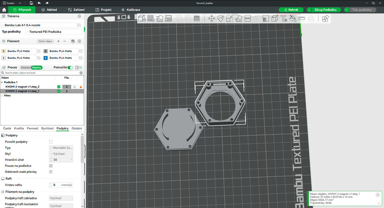Add a new plate via toolbar
Viewport: 384px width, 208px height.
point(151,18)
